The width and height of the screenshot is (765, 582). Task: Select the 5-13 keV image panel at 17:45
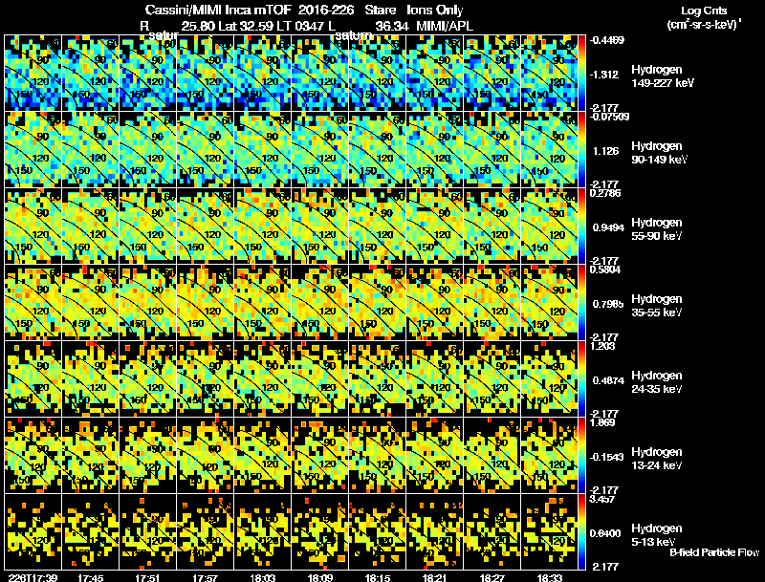[91, 531]
